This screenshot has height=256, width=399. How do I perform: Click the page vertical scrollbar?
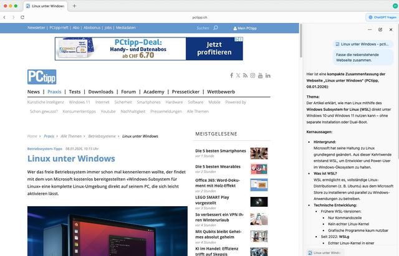point(300,40)
